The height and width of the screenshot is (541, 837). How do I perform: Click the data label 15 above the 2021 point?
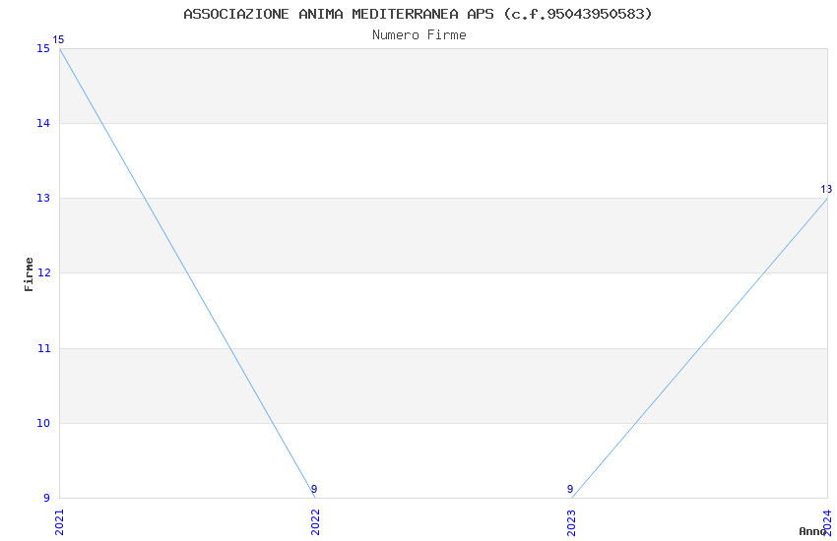coord(58,39)
